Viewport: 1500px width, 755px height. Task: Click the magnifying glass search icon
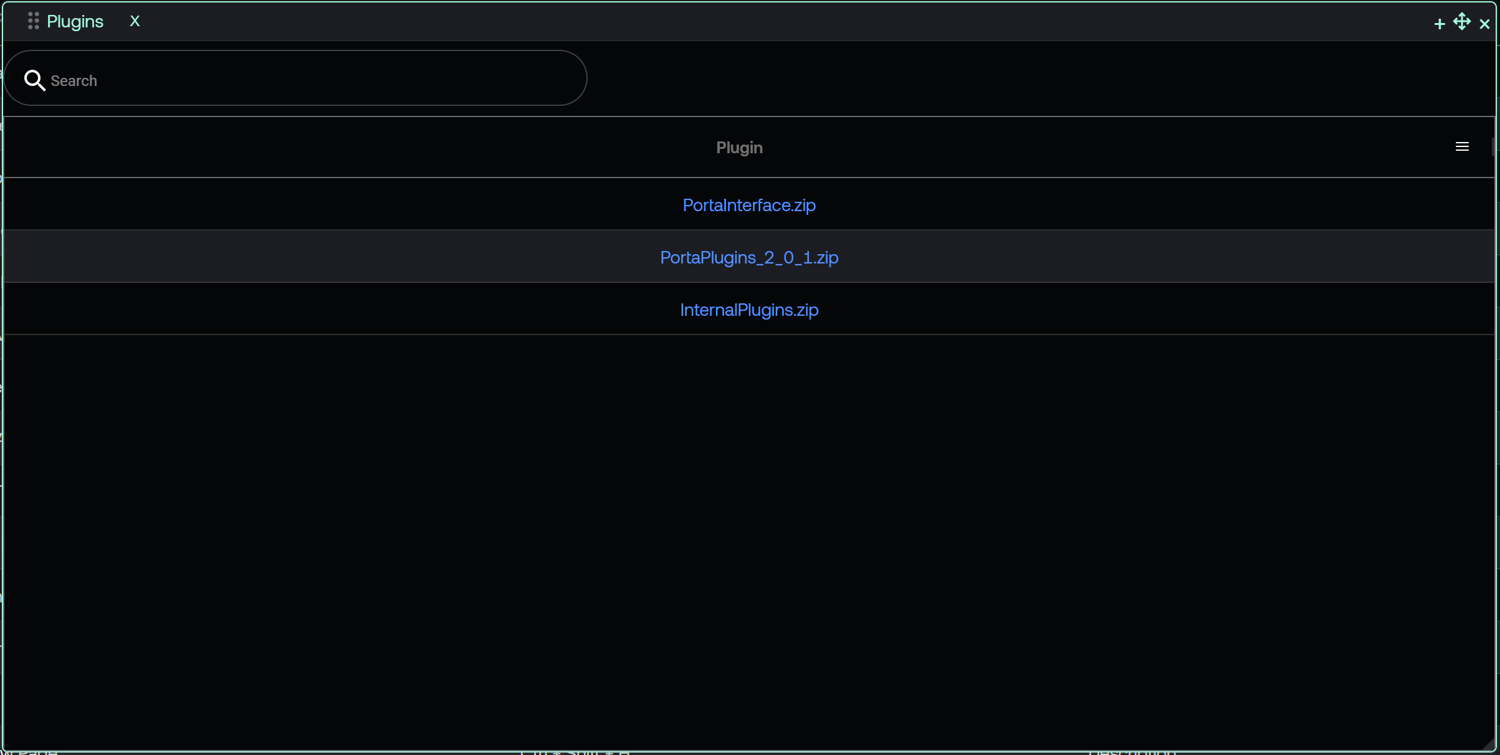click(34, 80)
